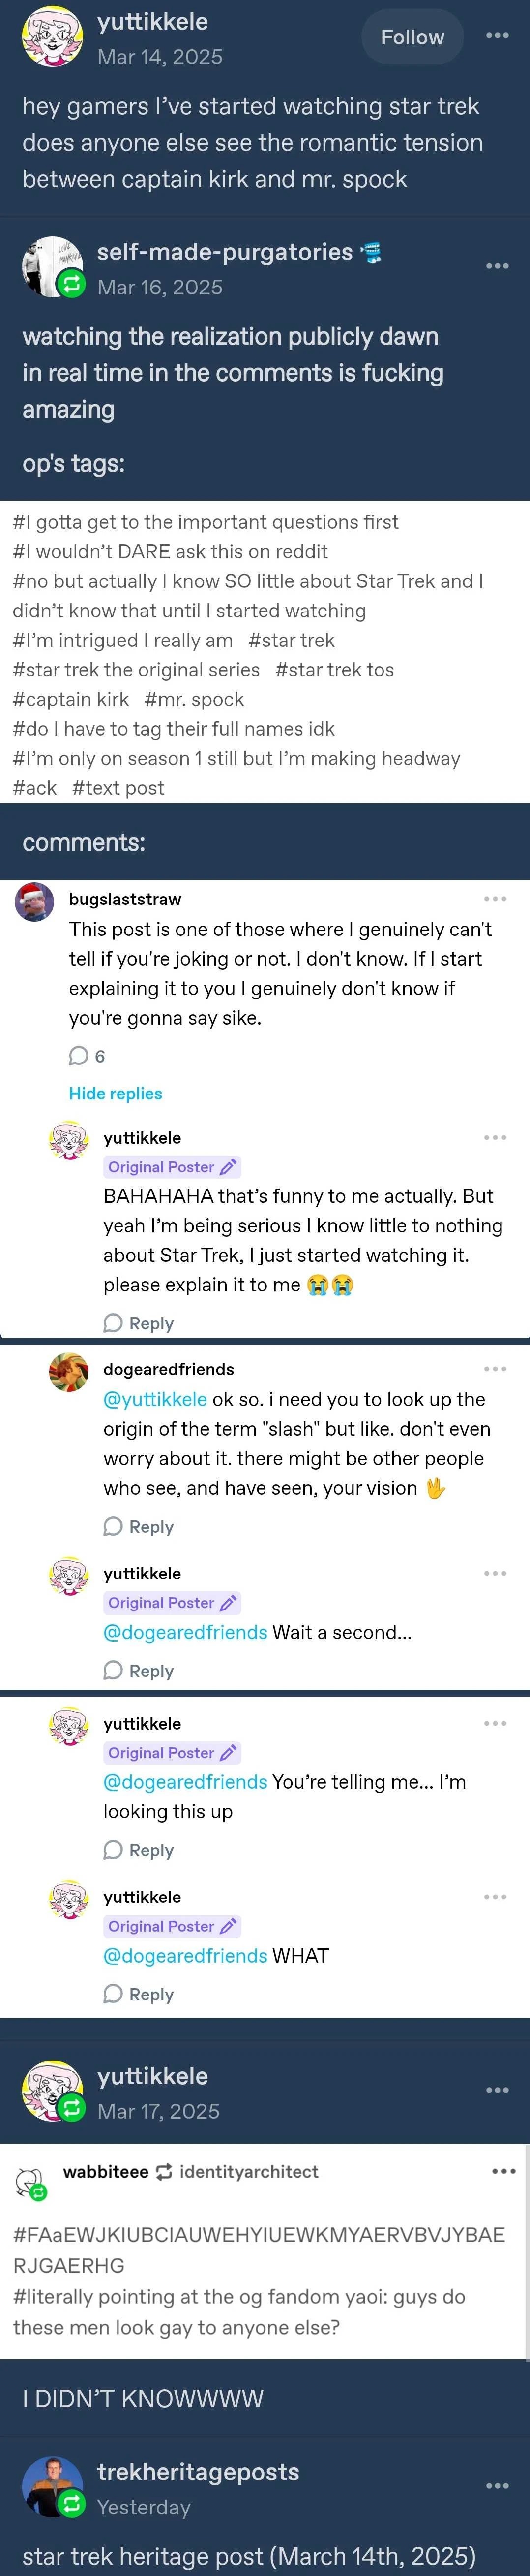
Task: Click the comment count bubble icon showing 6
Action: (x=79, y=1056)
